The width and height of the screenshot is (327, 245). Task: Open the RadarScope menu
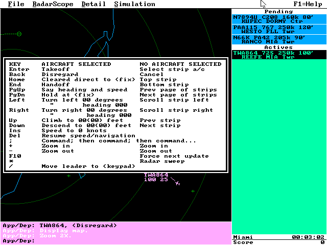[x=53, y=4]
